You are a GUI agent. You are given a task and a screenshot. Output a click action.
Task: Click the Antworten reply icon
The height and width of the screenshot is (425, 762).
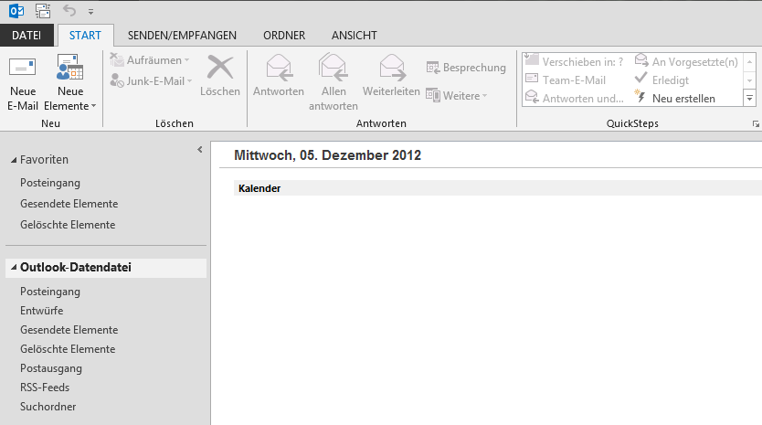(279, 67)
